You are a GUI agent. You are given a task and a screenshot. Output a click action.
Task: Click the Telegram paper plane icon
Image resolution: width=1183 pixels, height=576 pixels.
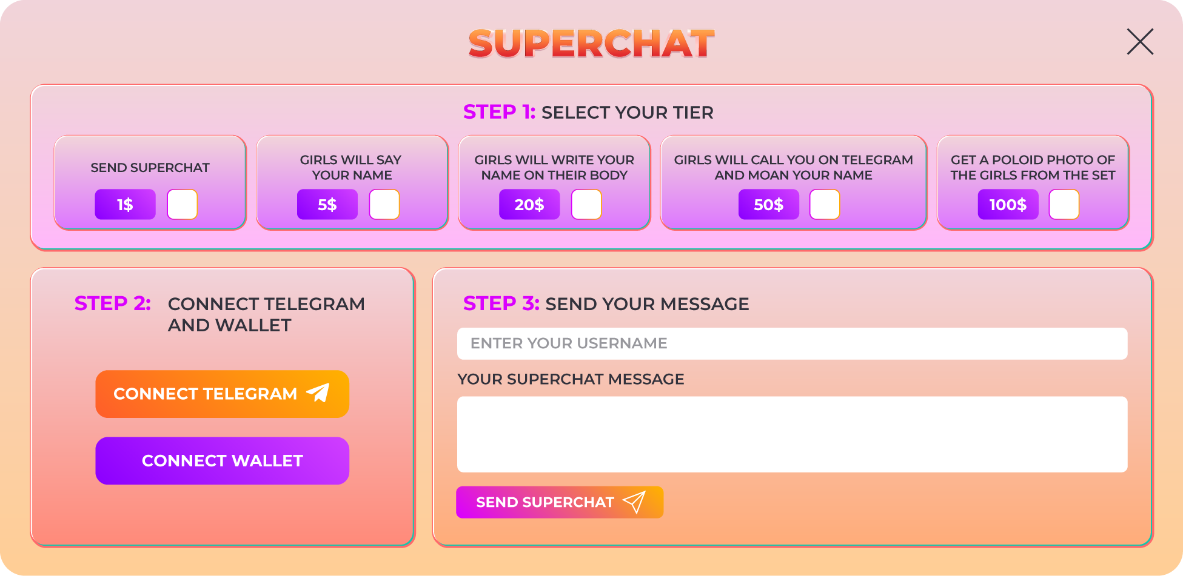pos(318,392)
